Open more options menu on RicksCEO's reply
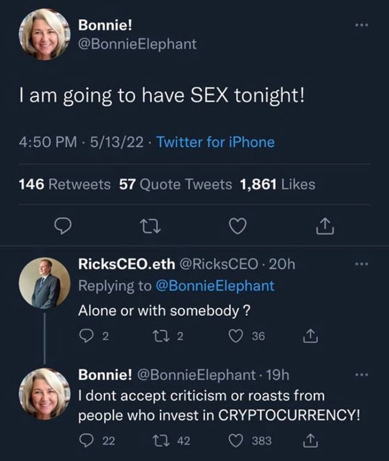 [x=361, y=264]
